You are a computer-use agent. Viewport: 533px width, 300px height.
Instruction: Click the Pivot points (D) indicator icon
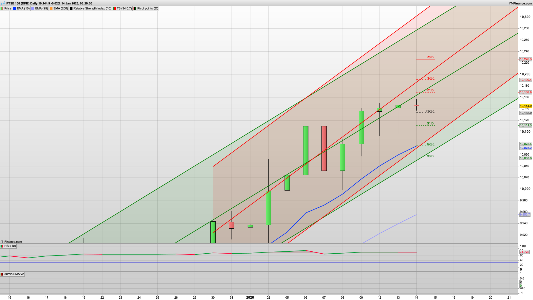pos(135,9)
